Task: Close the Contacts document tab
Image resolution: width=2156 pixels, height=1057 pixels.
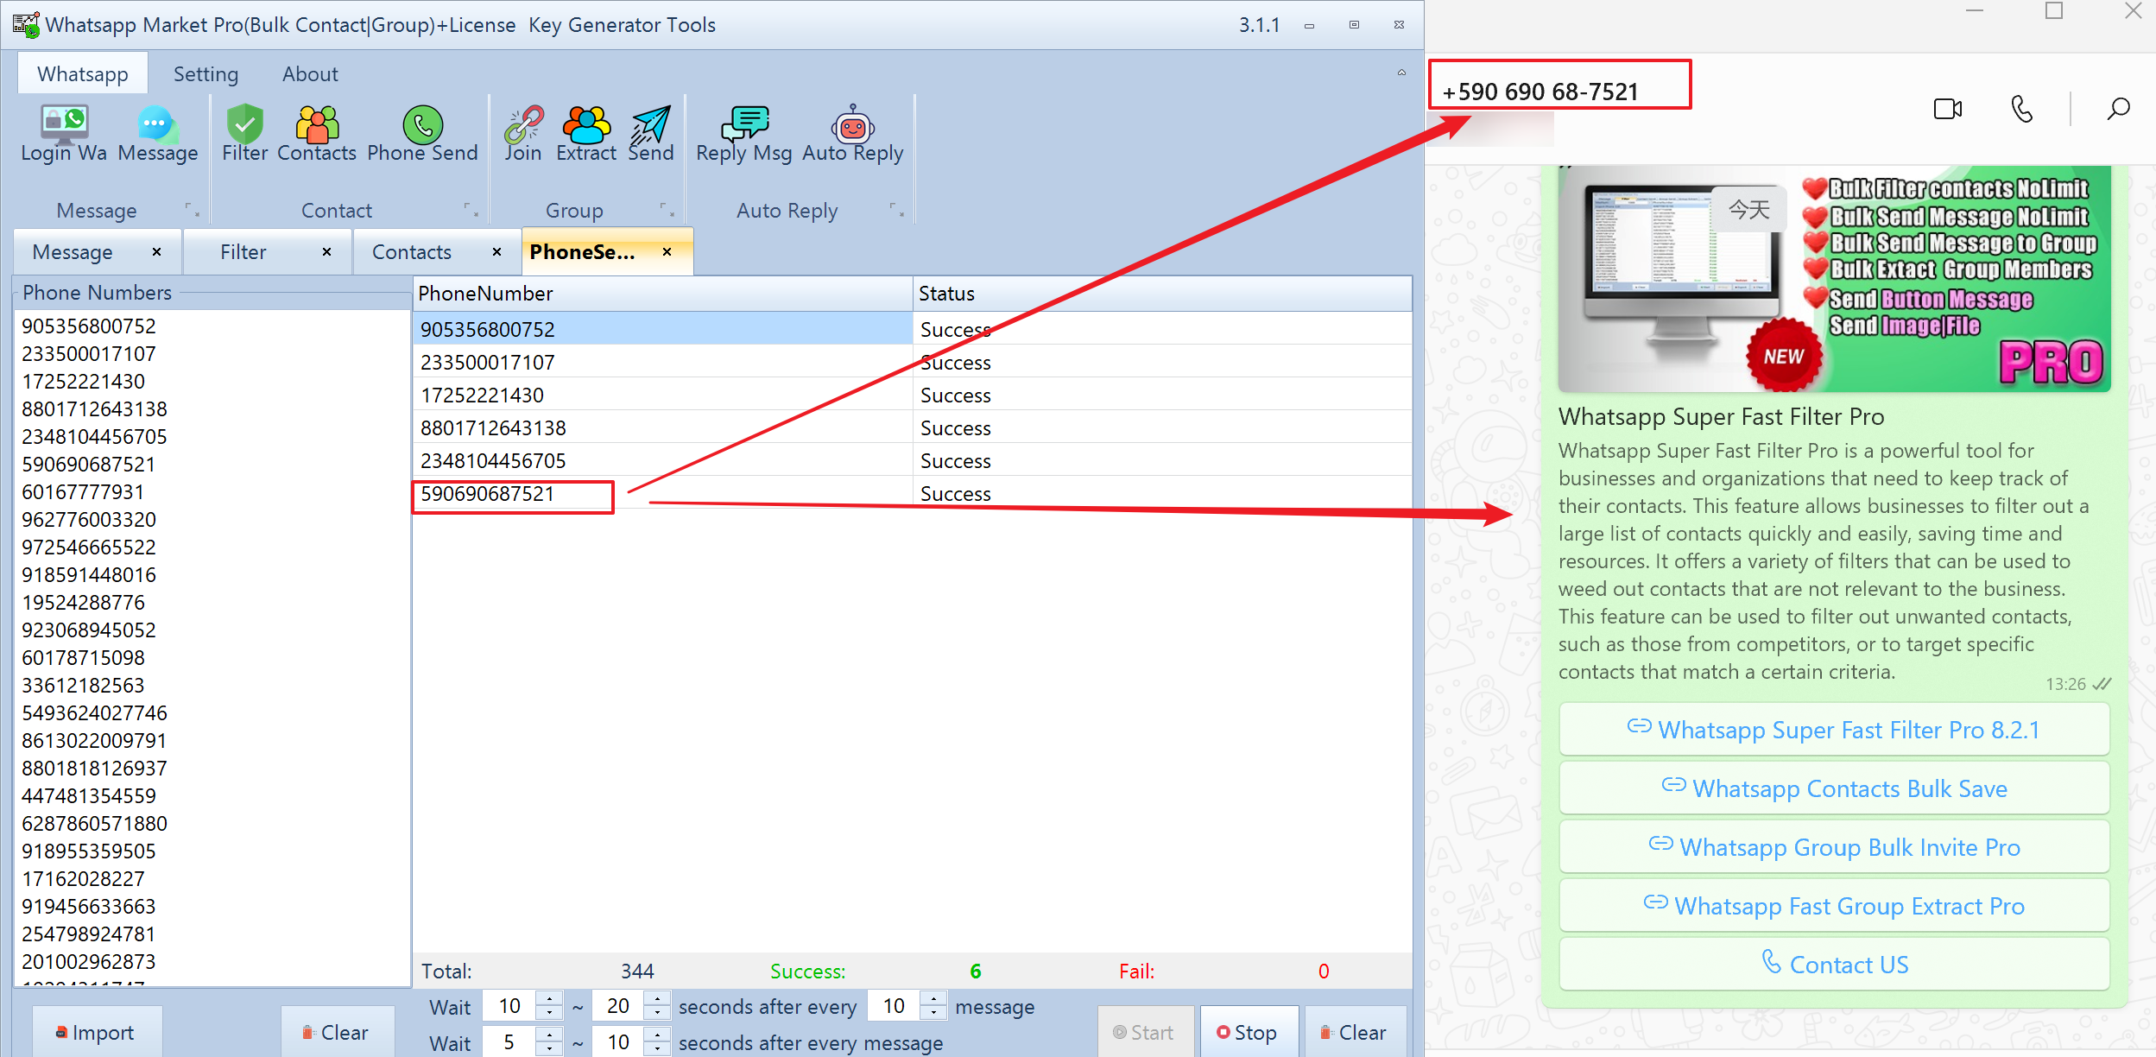Action: [x=496, y=251]
